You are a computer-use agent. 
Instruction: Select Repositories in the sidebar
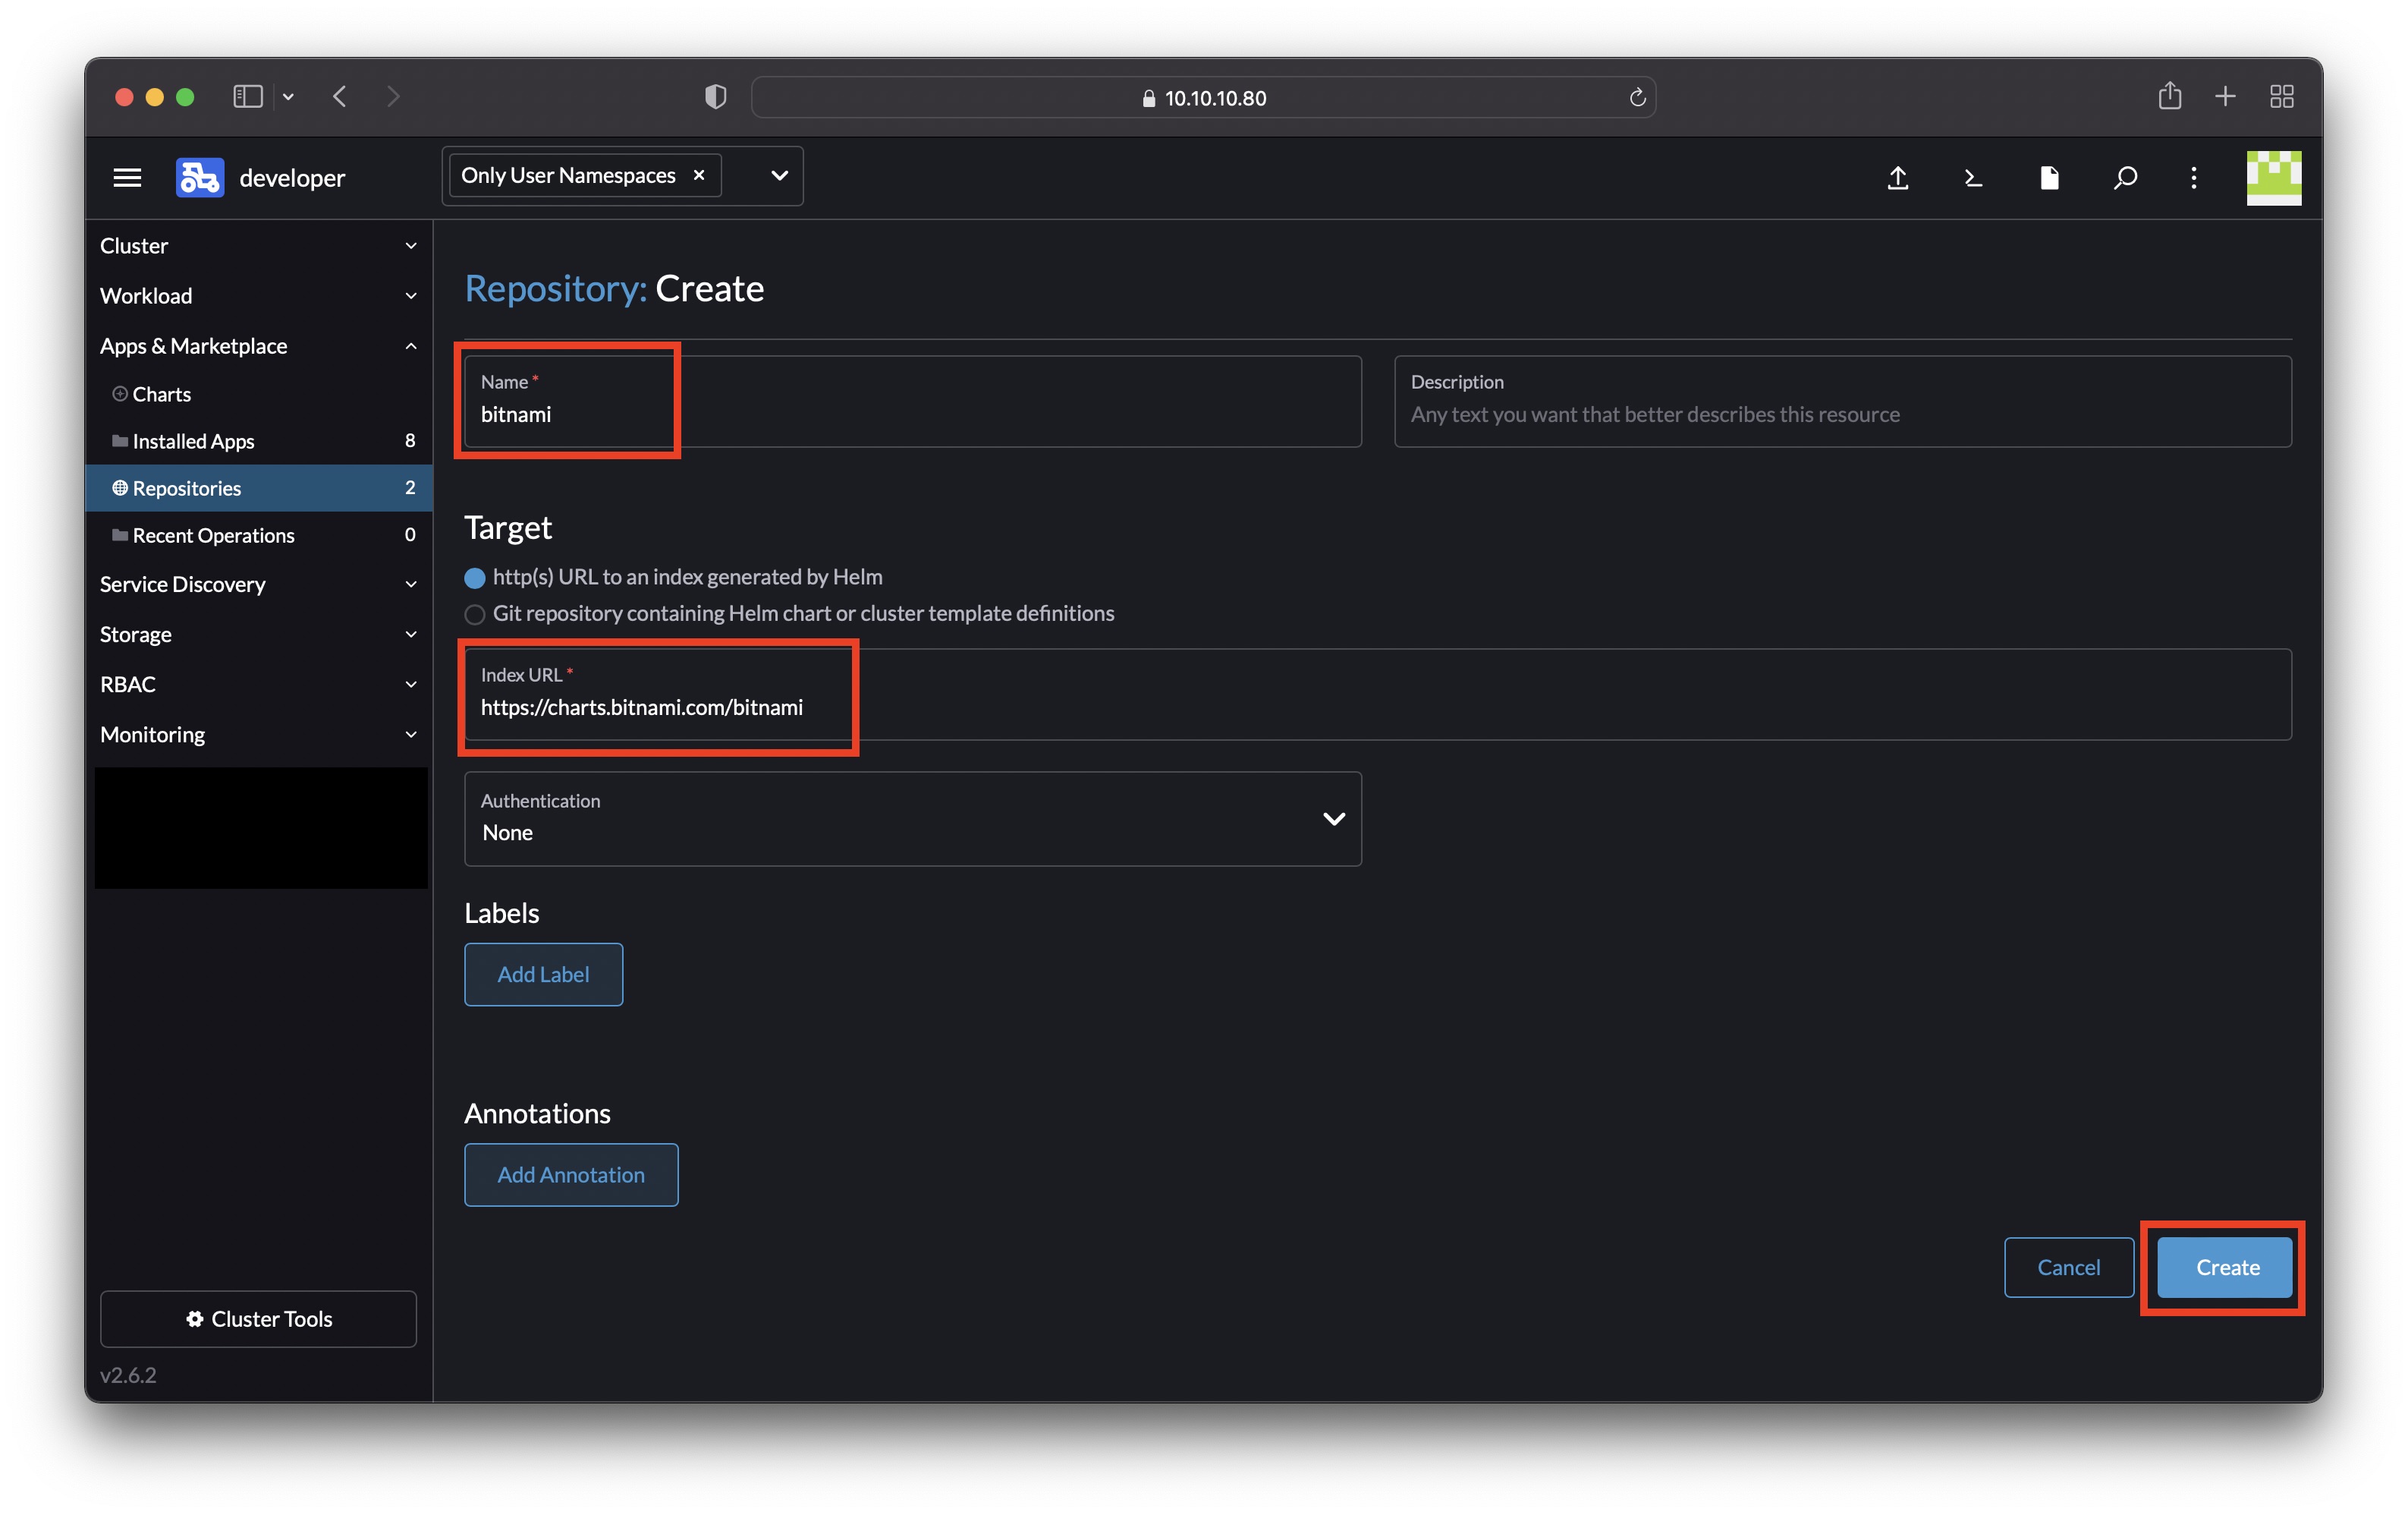(x=259, y=488)
